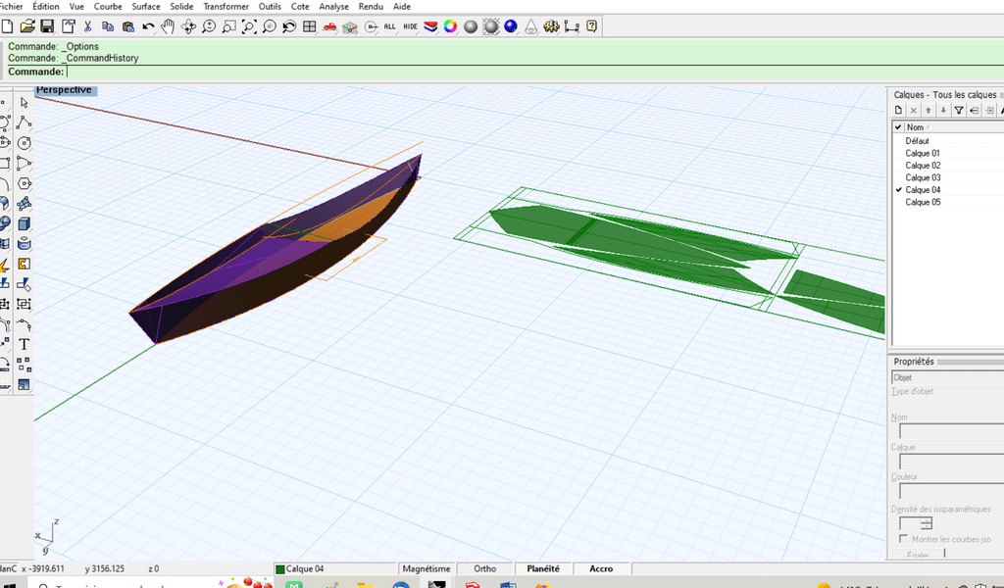Open the Fichier menu
This screenshot has width=1004, height=588.
pos(11,7)
